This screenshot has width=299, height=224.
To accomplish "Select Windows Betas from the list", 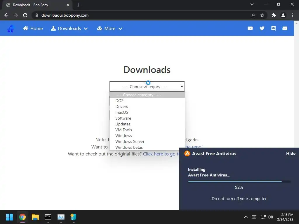I will click(x=147, y=147).
